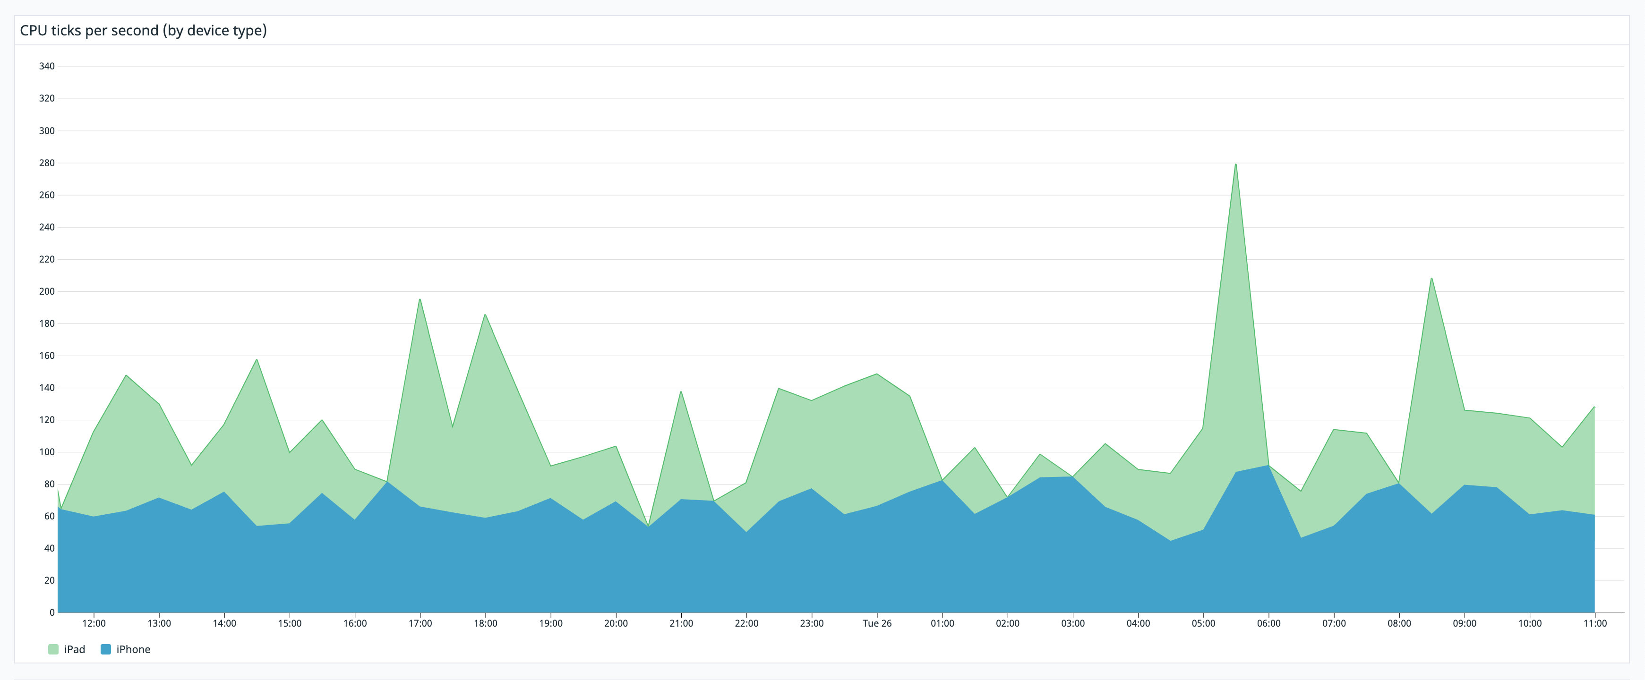Click the 12:00 time label on x-axis

pyautogui.click(x=93, y=623)
